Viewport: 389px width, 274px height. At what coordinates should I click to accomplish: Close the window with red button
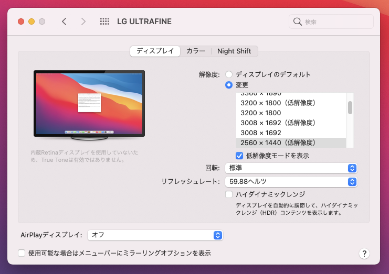tap(21, 21)
